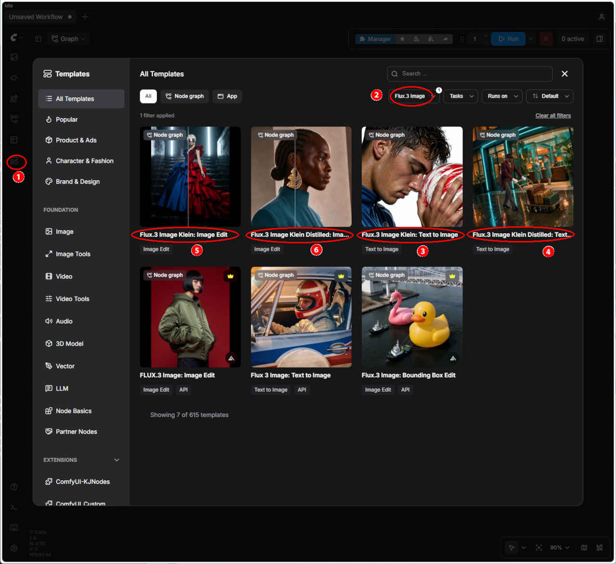Expand the Default sort dropdown
Image resolution: width=616 pixels, height=564 pixels.
click(550, 96)
